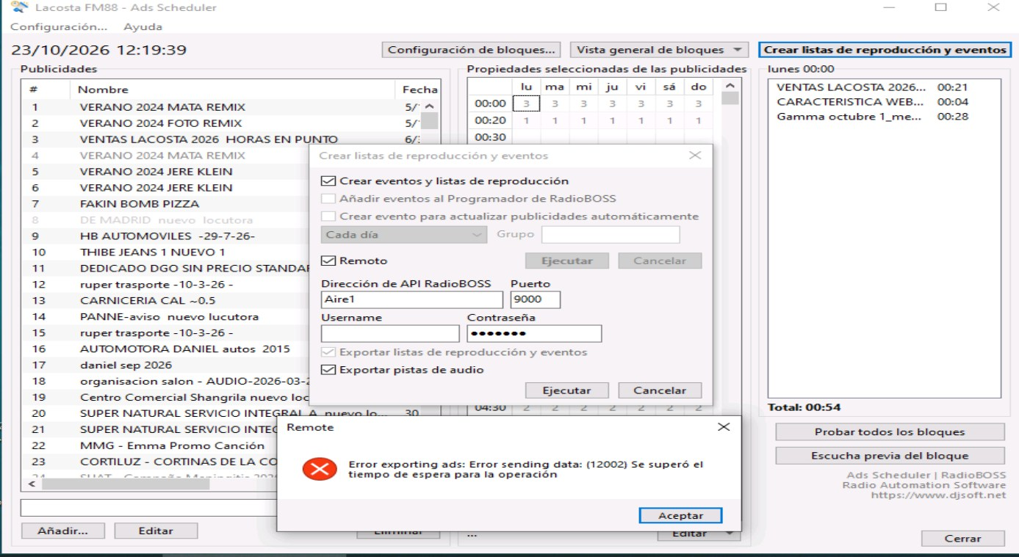Viewport: 1019px width, 557px height.
Task: Open Vista general de bloques dropdown
Action: (x=660, y=50)
